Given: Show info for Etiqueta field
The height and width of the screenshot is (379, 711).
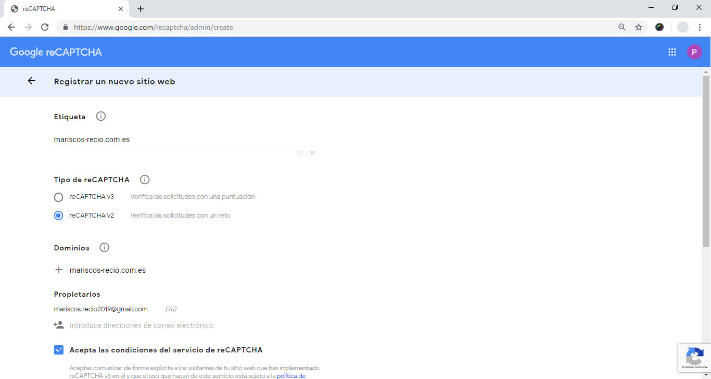Looking at the screenshot, I should 101,116.
